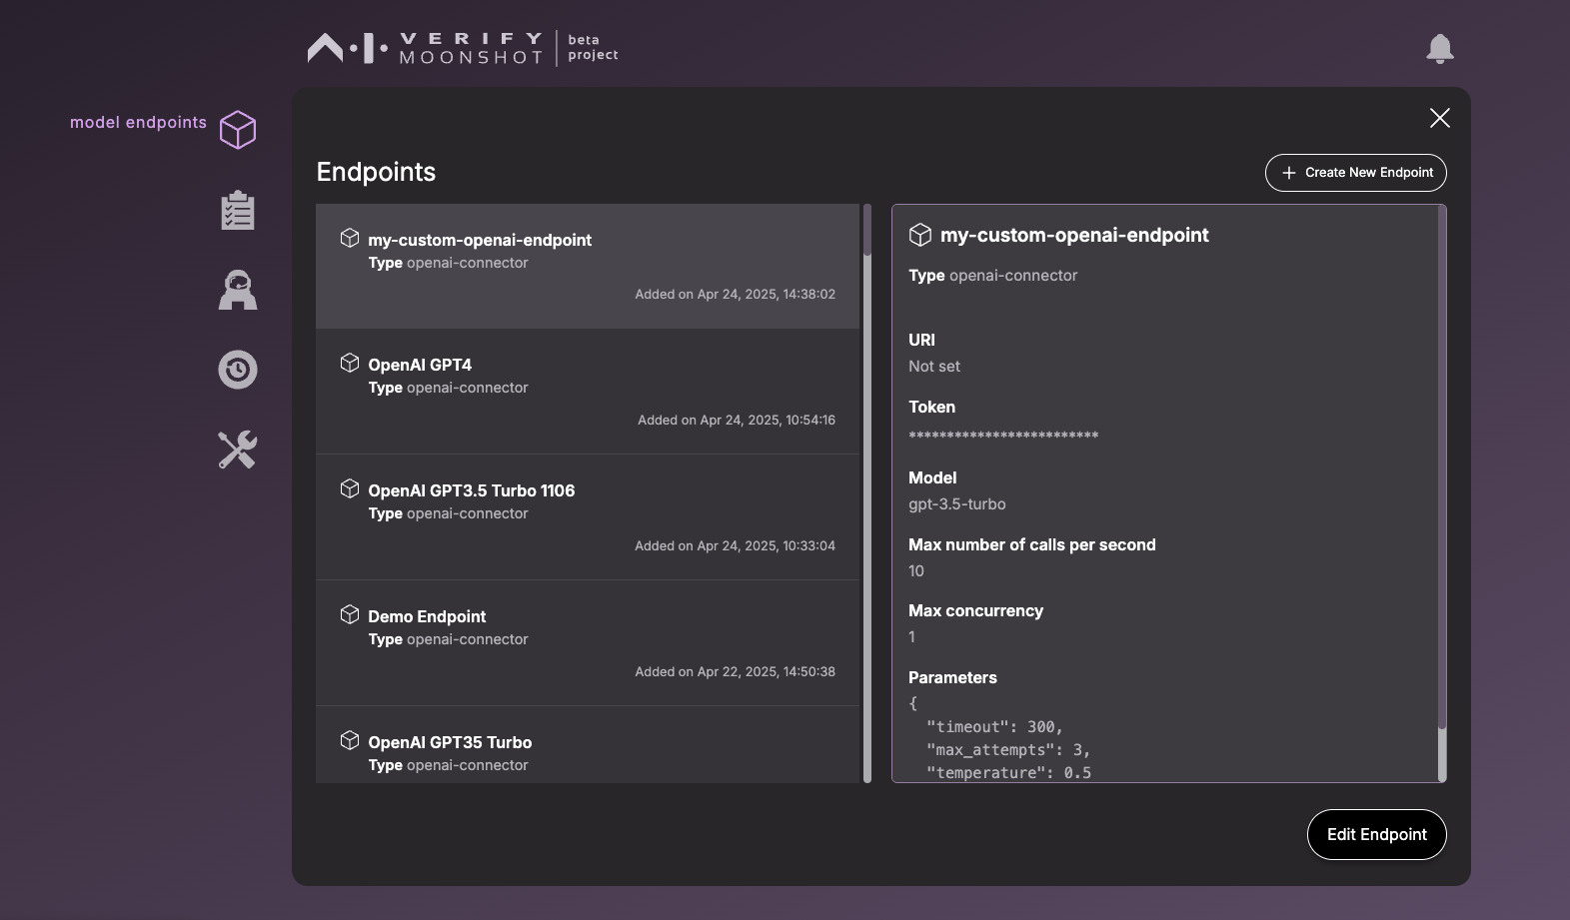This screenshot has width=1570, height=920.
Task: Click the "timeout": 300 parameter line
Action: pos(994,727)
